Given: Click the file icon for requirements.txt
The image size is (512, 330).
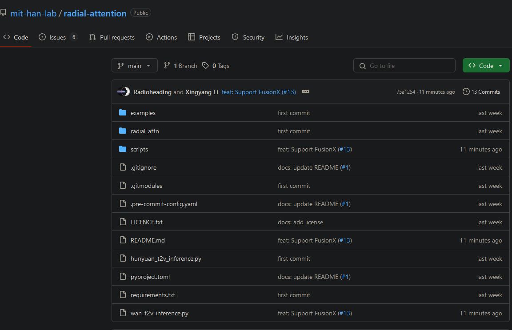Looking at the screenshot, I should point(123,295).
